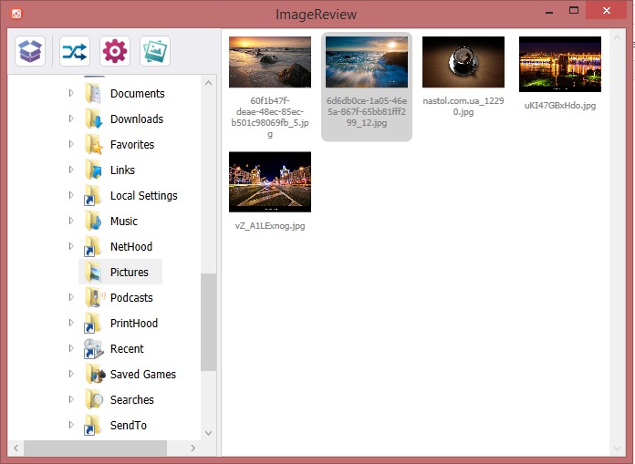This screenshot has height=464, width=635.
Task: Select the SendTo folder label
Action: (x=129, y=425)
